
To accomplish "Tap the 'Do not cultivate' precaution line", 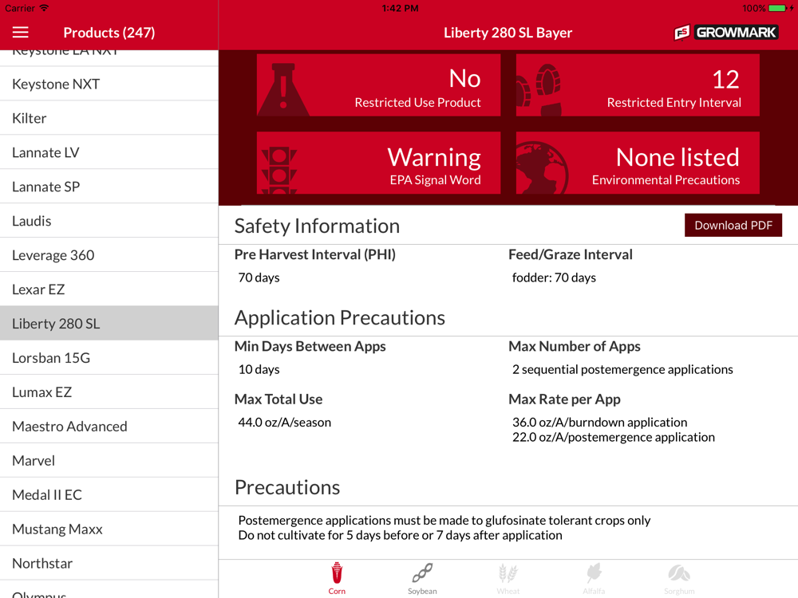I will [x=400, y=535].
